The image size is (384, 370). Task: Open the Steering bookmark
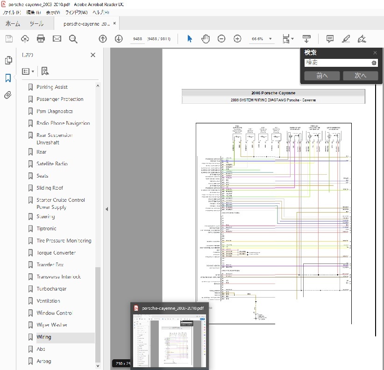tap(46, 216)
